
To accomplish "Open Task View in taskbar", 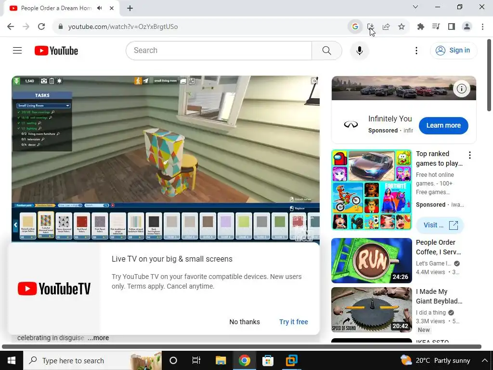I will tap(196, 360).
